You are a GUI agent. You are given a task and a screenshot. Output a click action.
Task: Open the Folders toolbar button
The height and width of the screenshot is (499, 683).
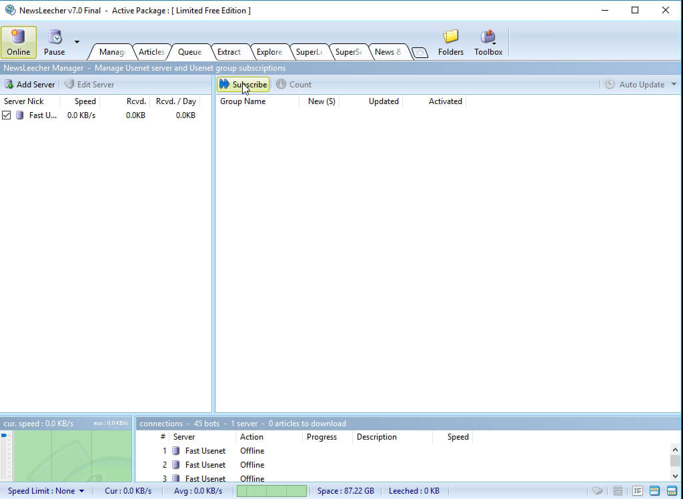coord(451,42)
